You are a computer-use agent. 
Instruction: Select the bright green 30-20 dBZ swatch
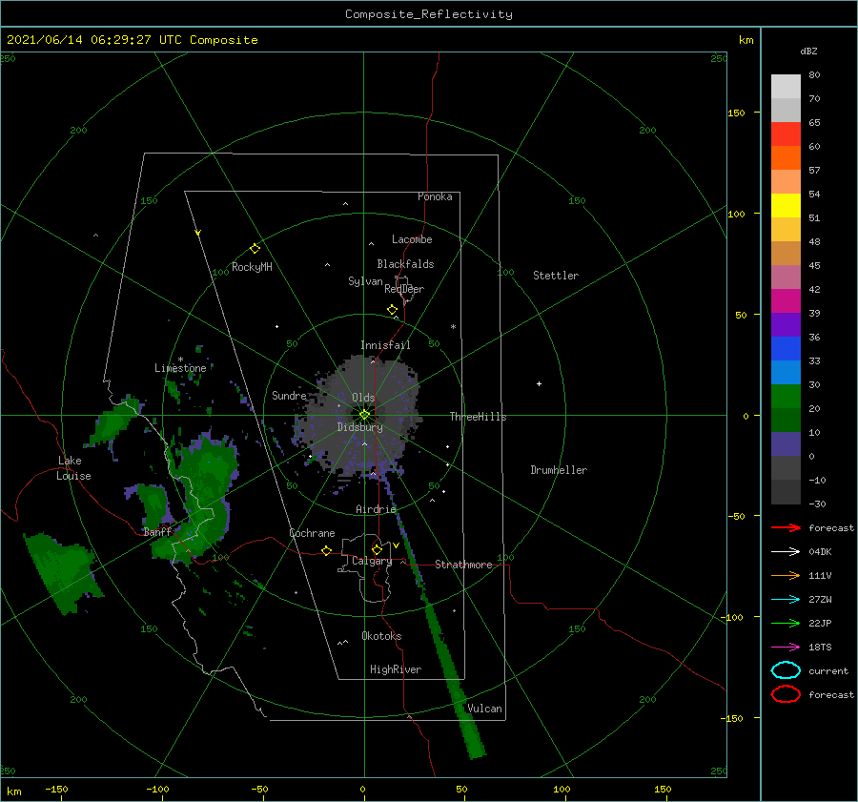pos(786,396)
